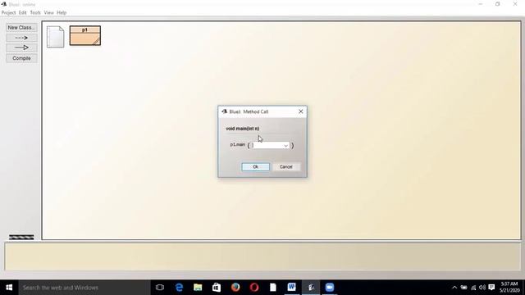
Task: Launch Opera from the taskbar
Action: 254,288
